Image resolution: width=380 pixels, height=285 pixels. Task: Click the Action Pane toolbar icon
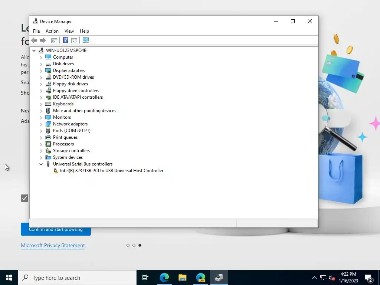coord(74,40)
